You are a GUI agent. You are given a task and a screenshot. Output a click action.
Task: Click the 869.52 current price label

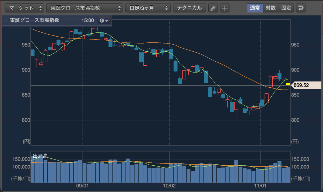pos(306,85)
